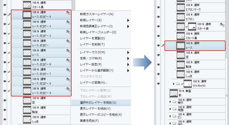Select しっぽ layer name in left panel

click(x=35, y=122)
